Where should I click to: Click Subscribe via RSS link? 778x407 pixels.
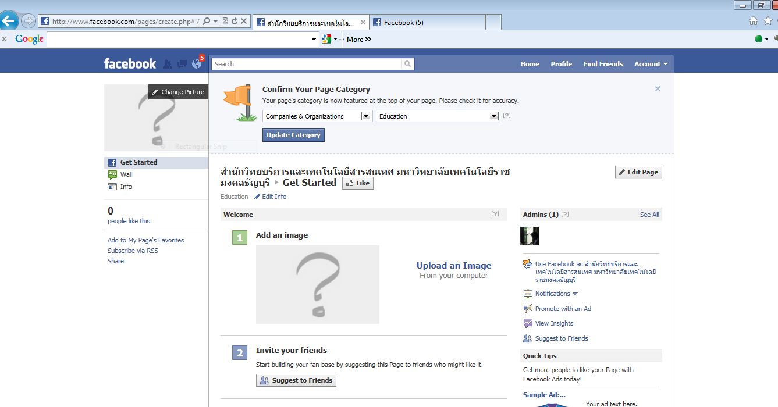click(x=133, y=251)
